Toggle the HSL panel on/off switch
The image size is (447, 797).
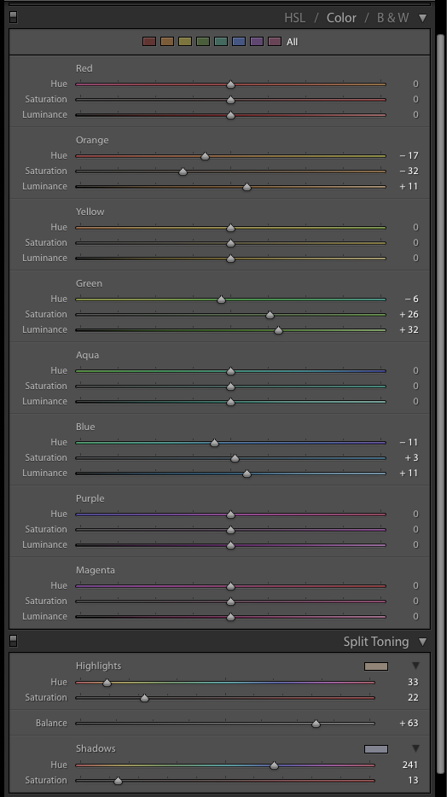tap(13, 17)
